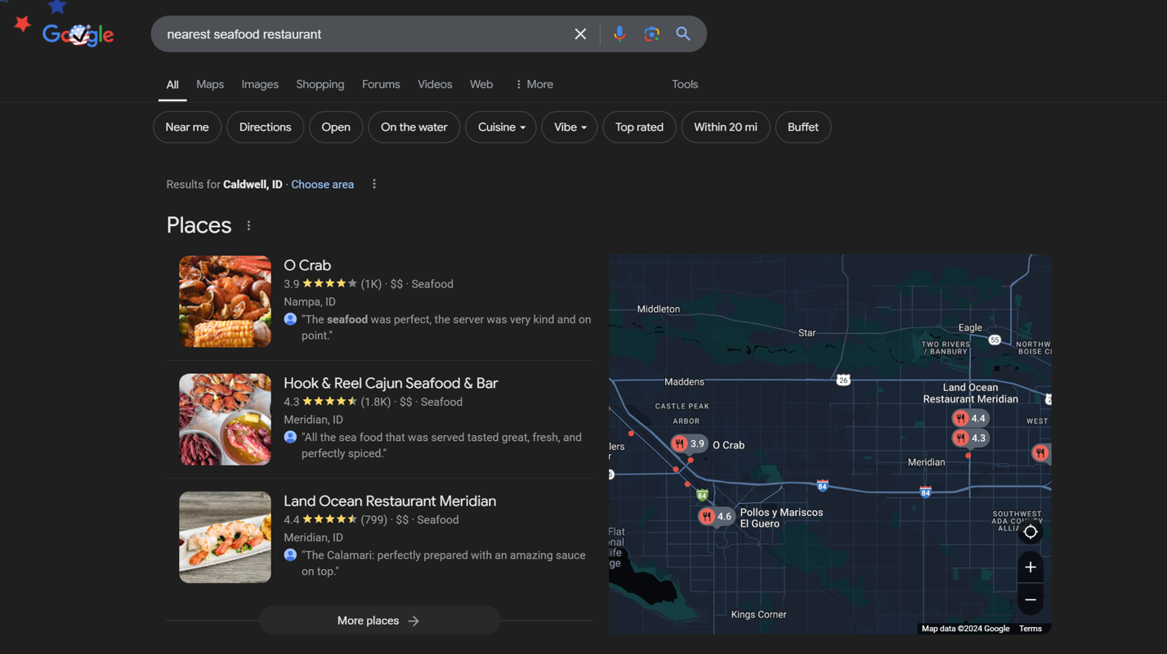Click the Land Ocean 4.4 star rating
This screenshot has height=654, width=1167.
329,519
